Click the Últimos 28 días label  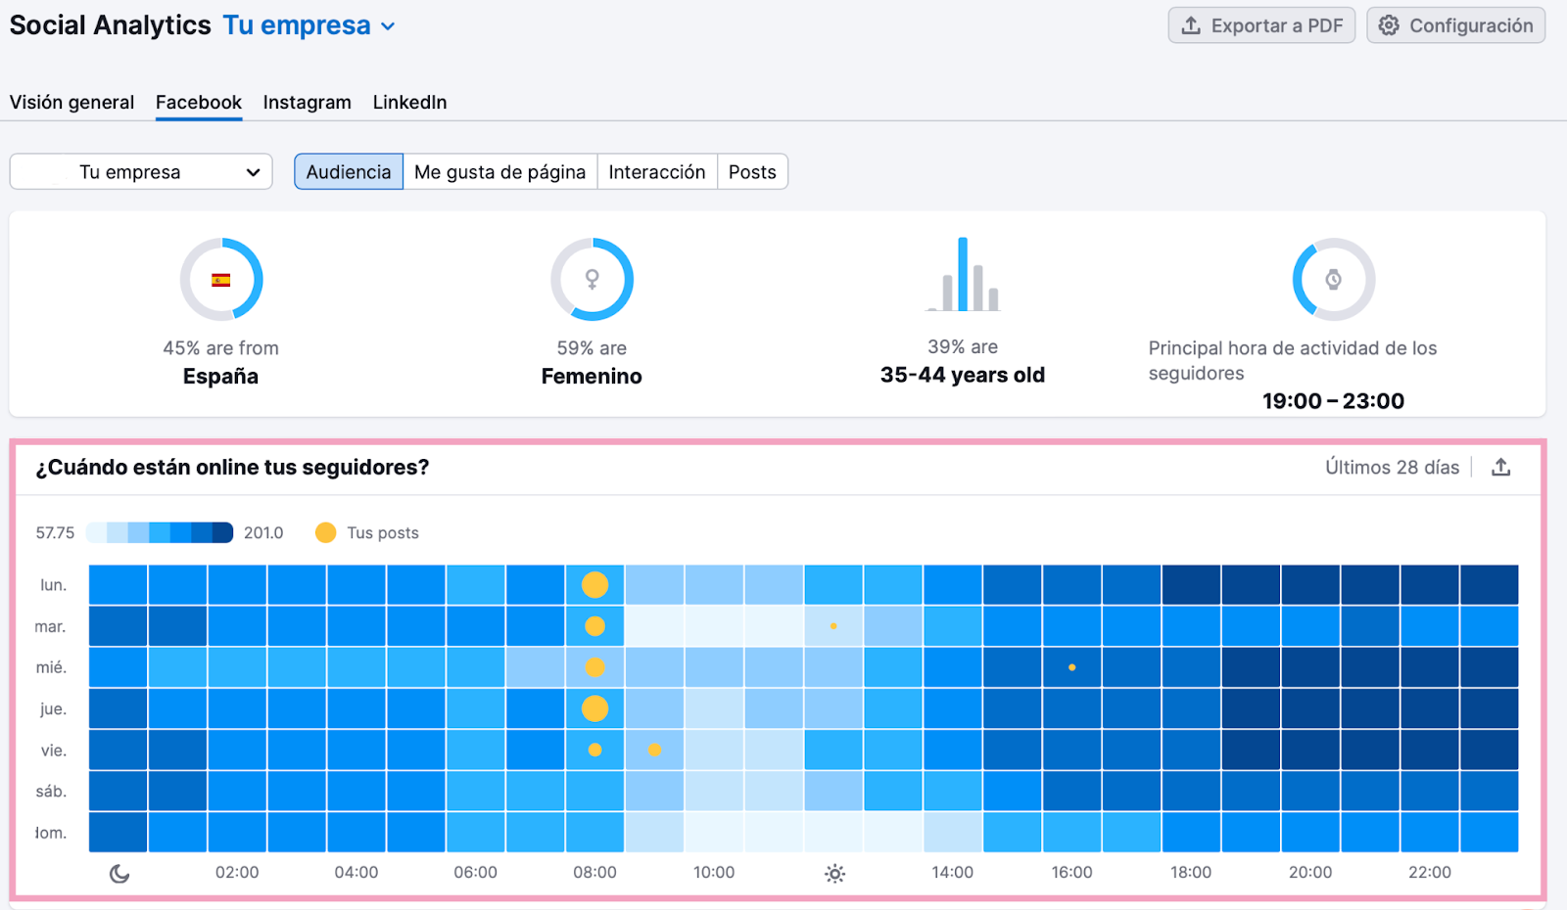tap(1392, 468)
